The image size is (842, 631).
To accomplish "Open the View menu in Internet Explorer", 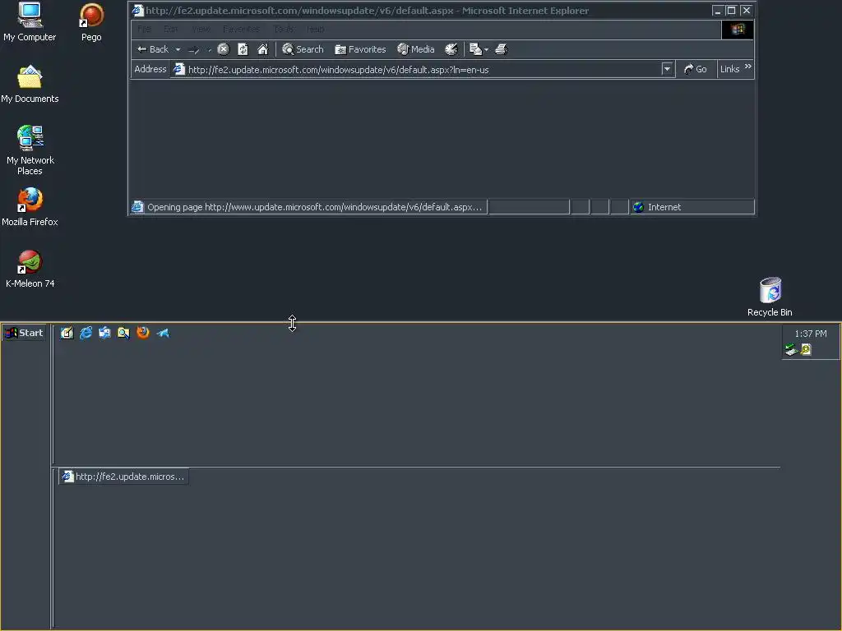I will [201, 29].
